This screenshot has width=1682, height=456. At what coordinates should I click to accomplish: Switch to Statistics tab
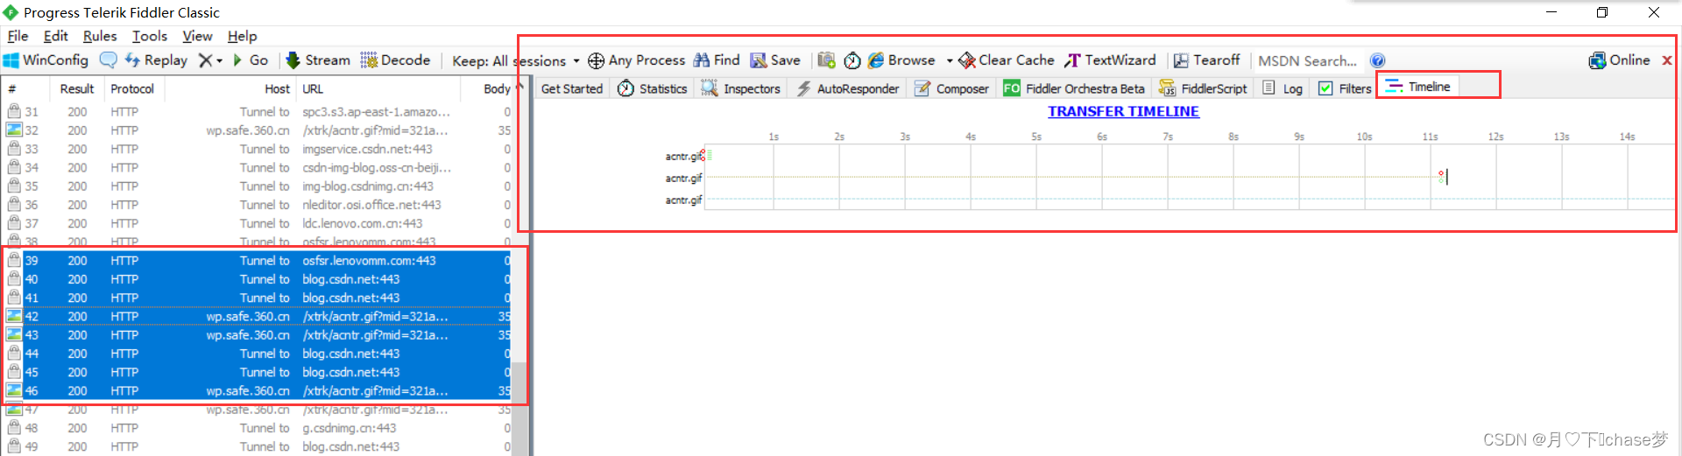[x=653, y=88]
